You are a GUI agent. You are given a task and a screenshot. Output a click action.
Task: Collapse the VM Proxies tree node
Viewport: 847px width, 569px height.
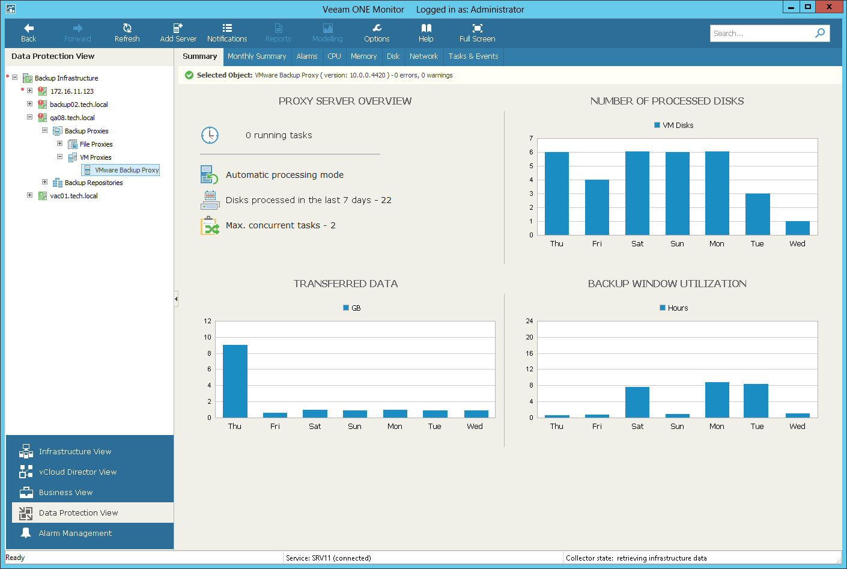59,157
